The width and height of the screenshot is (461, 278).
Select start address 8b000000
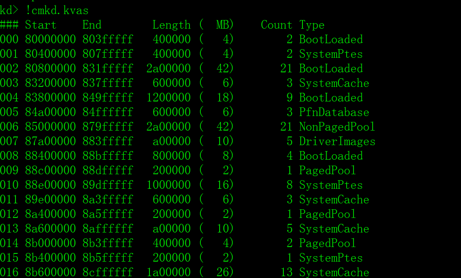coord(51,243)
